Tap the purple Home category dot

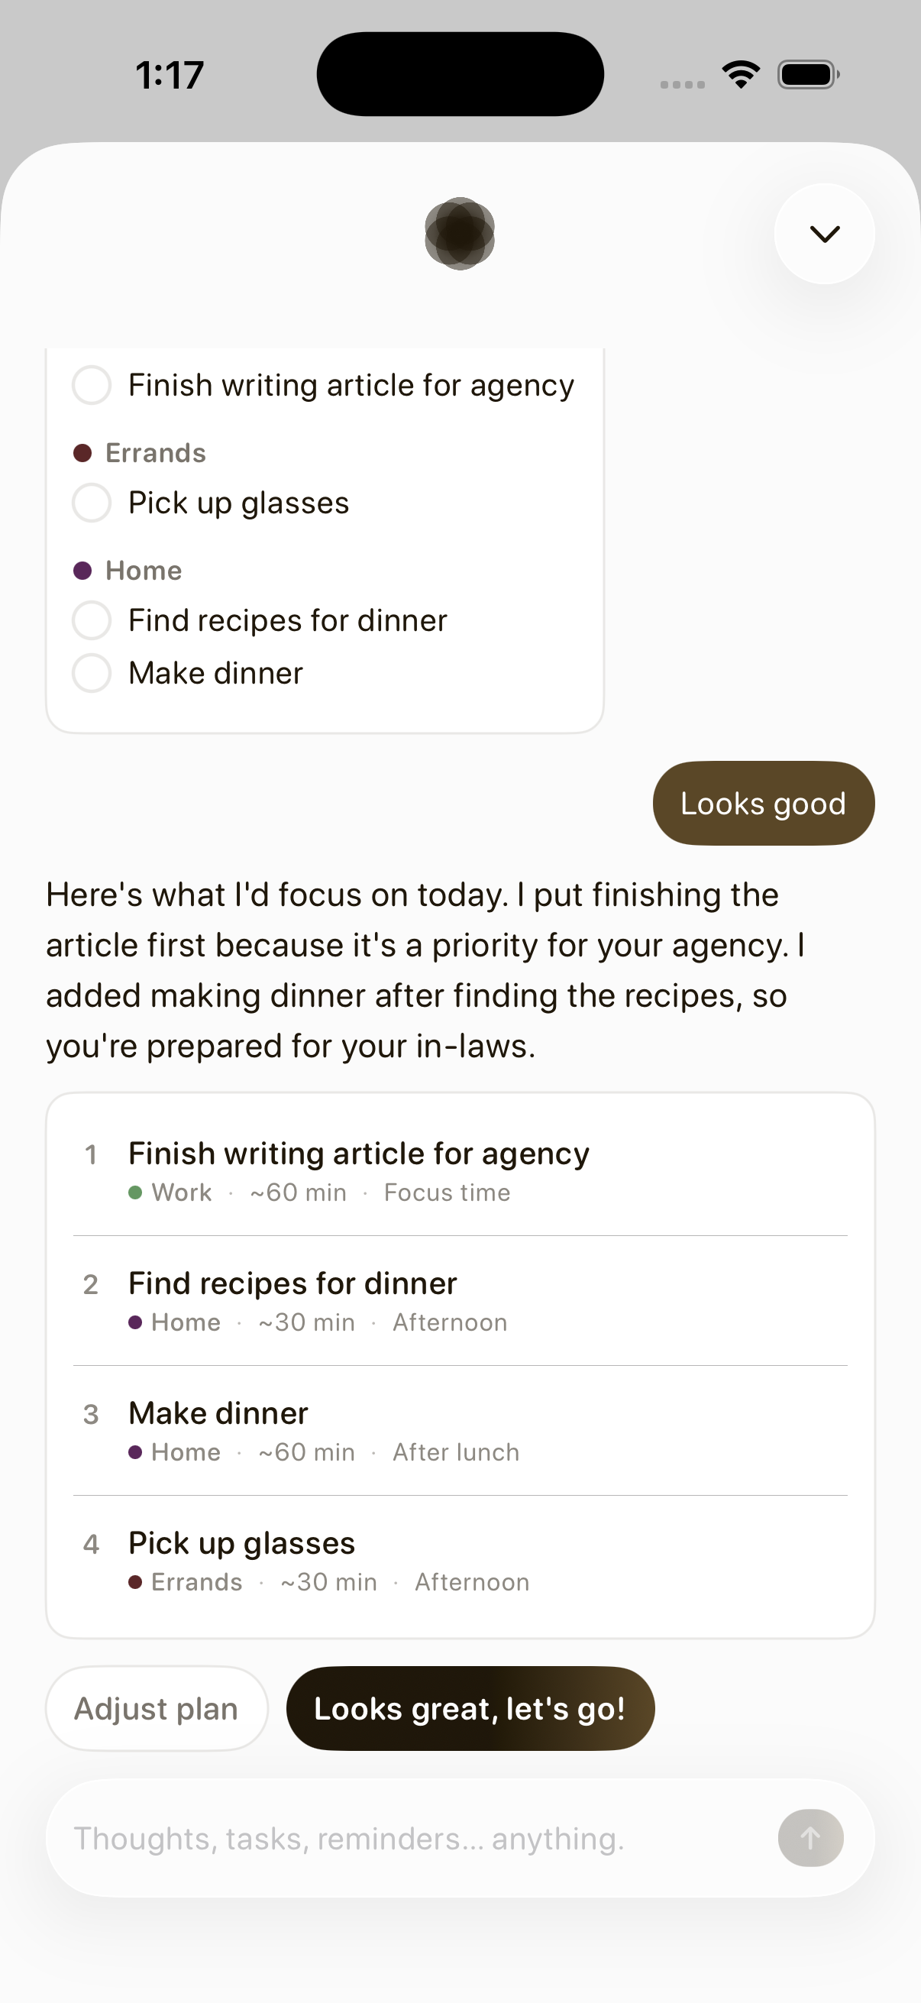82,570
